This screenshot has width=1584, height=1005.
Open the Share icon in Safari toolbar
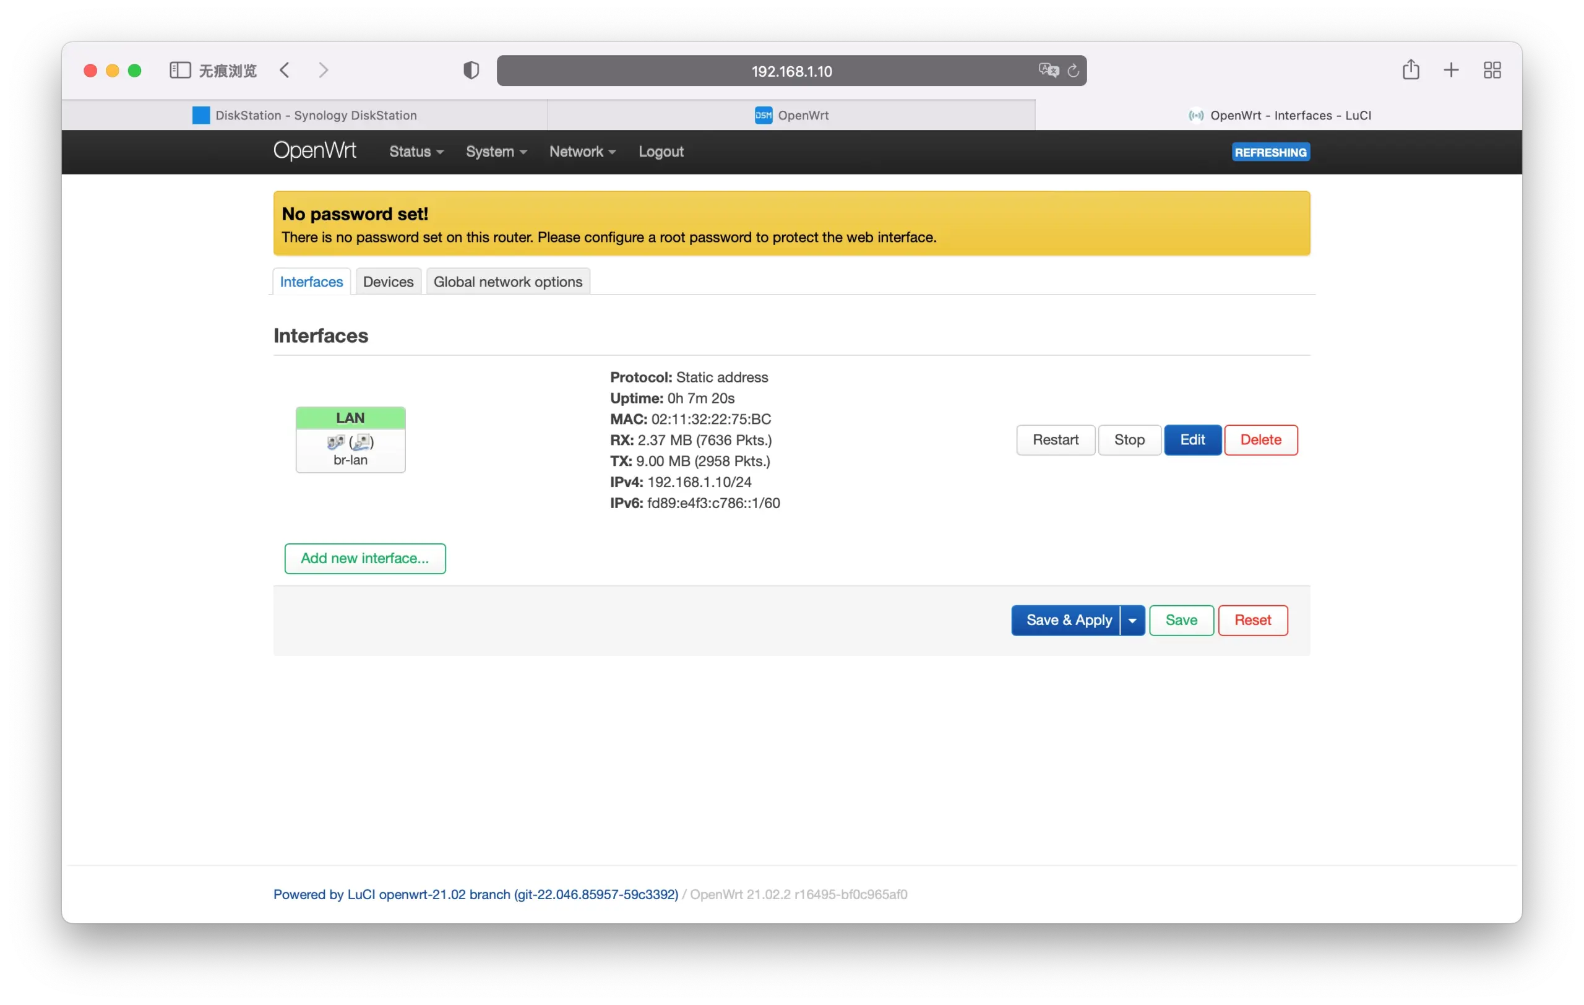click(x=1410, y=69)
